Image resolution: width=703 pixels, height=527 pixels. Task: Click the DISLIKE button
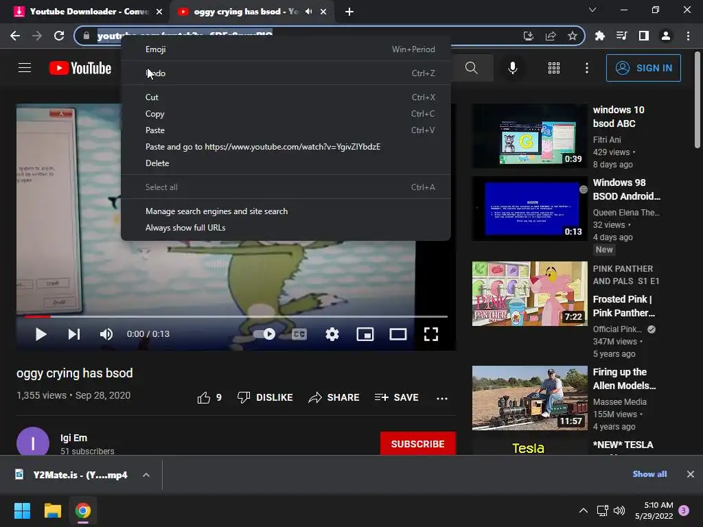pyautogui.click(x=265, y=397)
